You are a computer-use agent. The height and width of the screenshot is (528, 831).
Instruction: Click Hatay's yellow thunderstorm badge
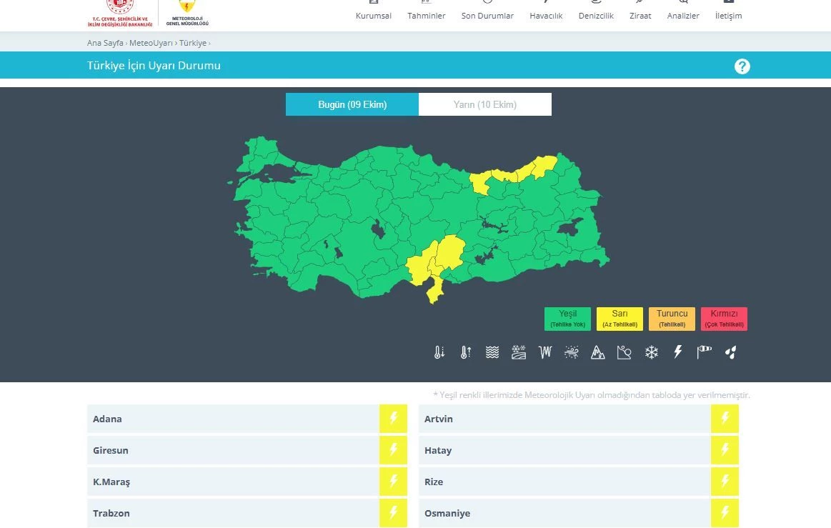click(725, 450)
